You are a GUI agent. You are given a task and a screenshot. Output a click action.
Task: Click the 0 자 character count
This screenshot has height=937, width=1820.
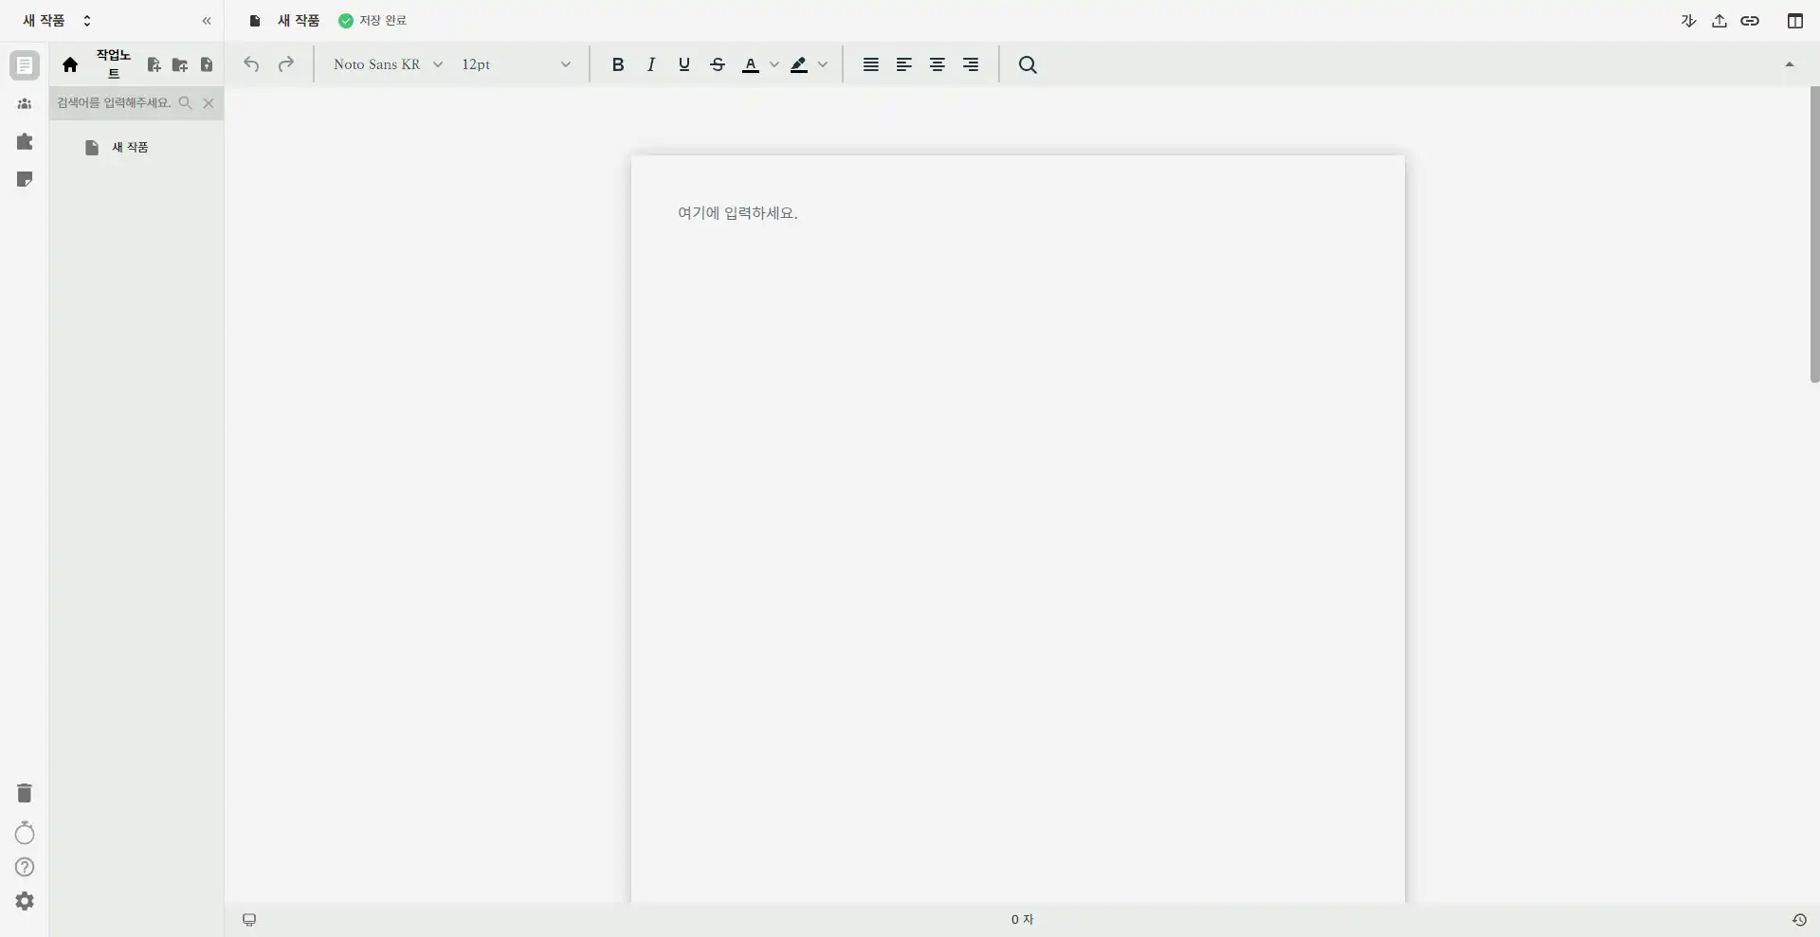click(1022, 920)
